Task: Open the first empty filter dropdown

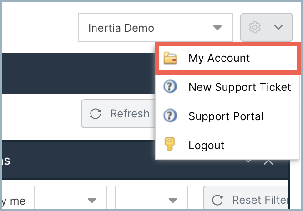Action: coord(71,198)
